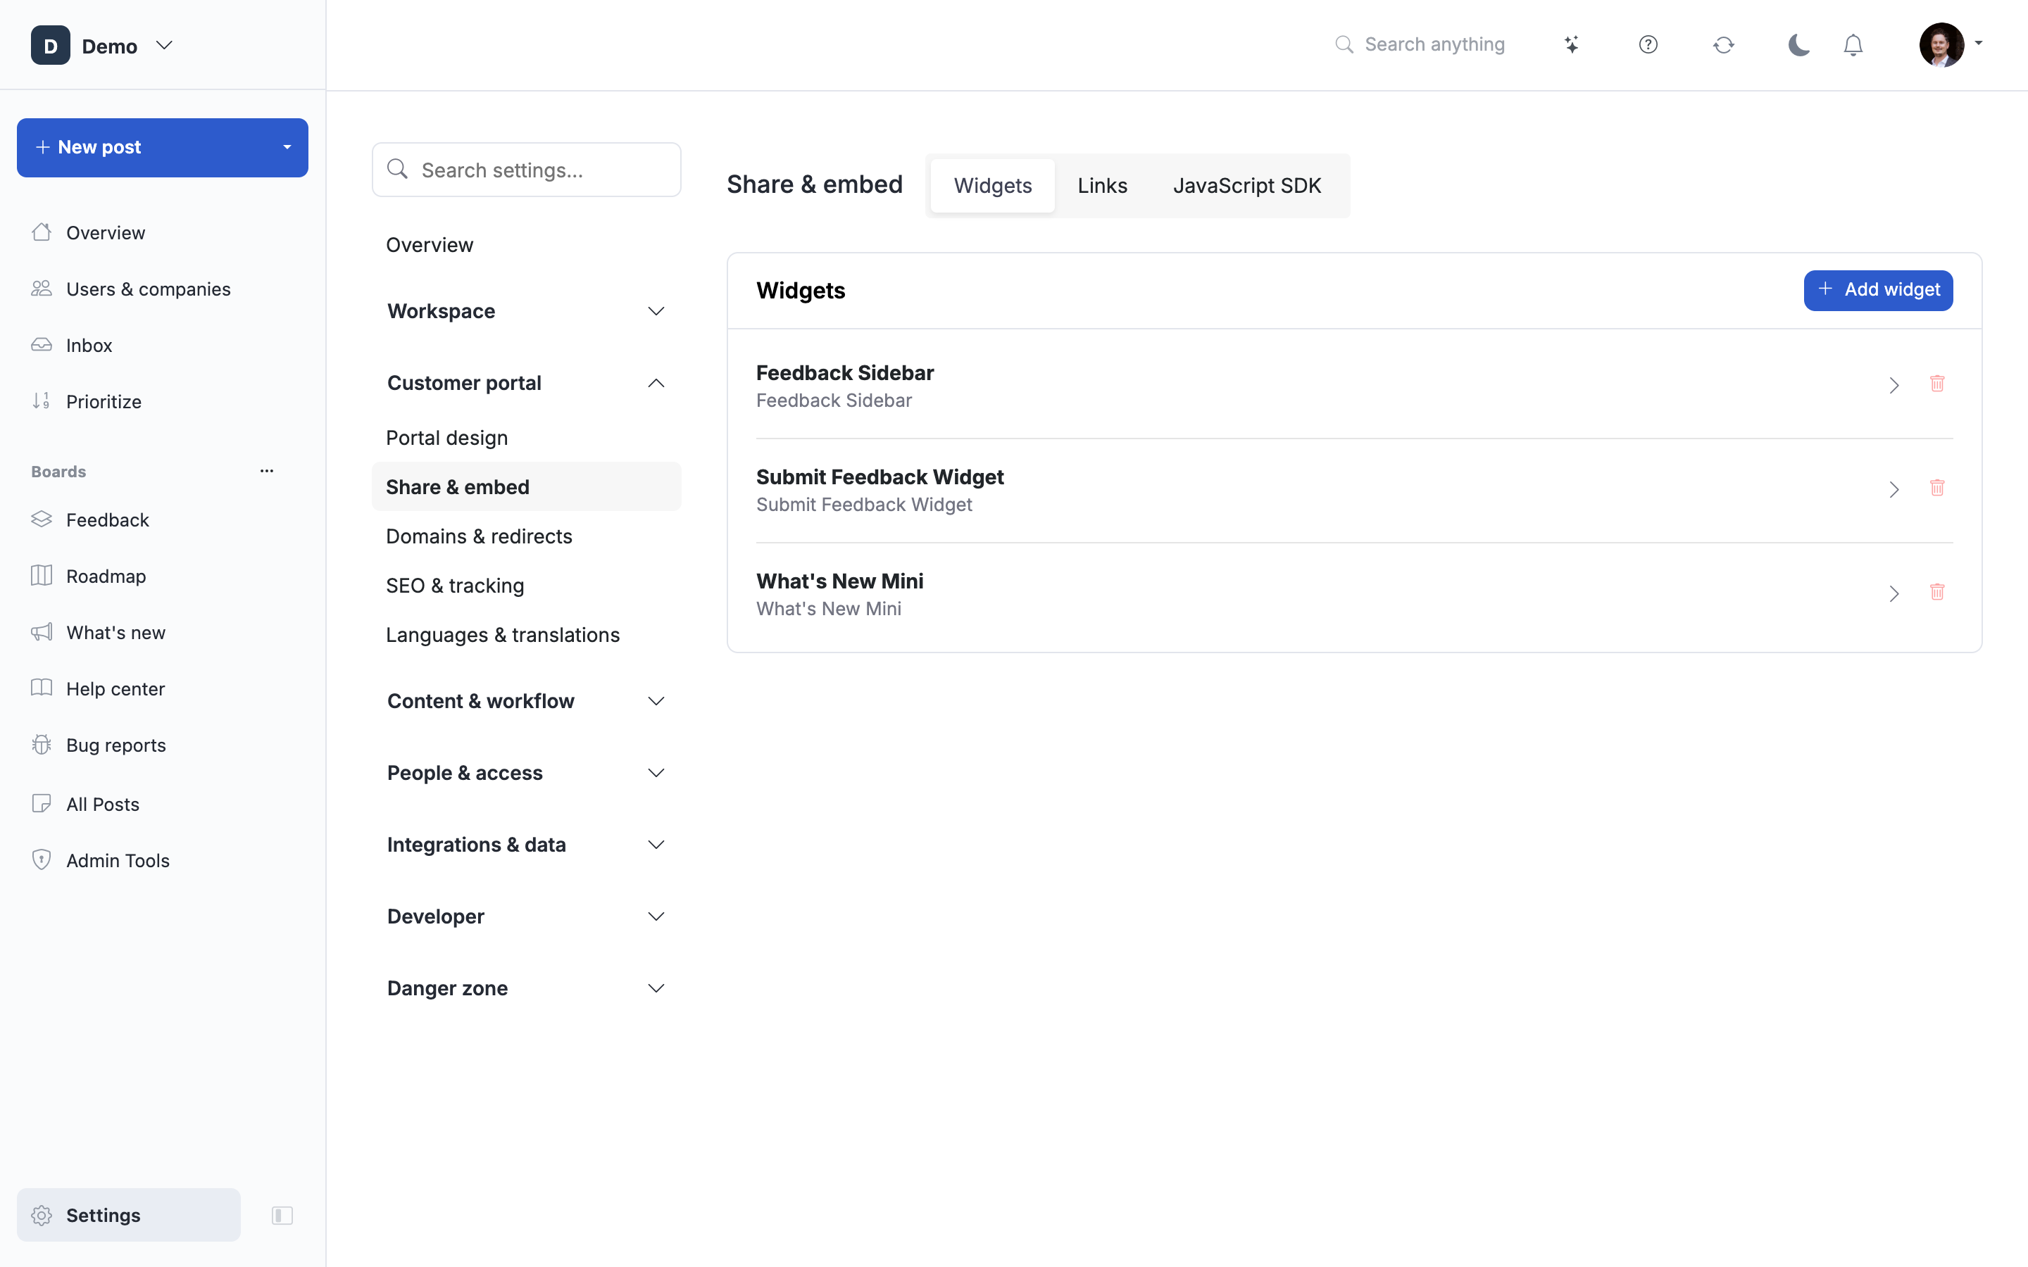Expand People & access section
The height and width of the screenshot is (1267, 2028).
526,773
